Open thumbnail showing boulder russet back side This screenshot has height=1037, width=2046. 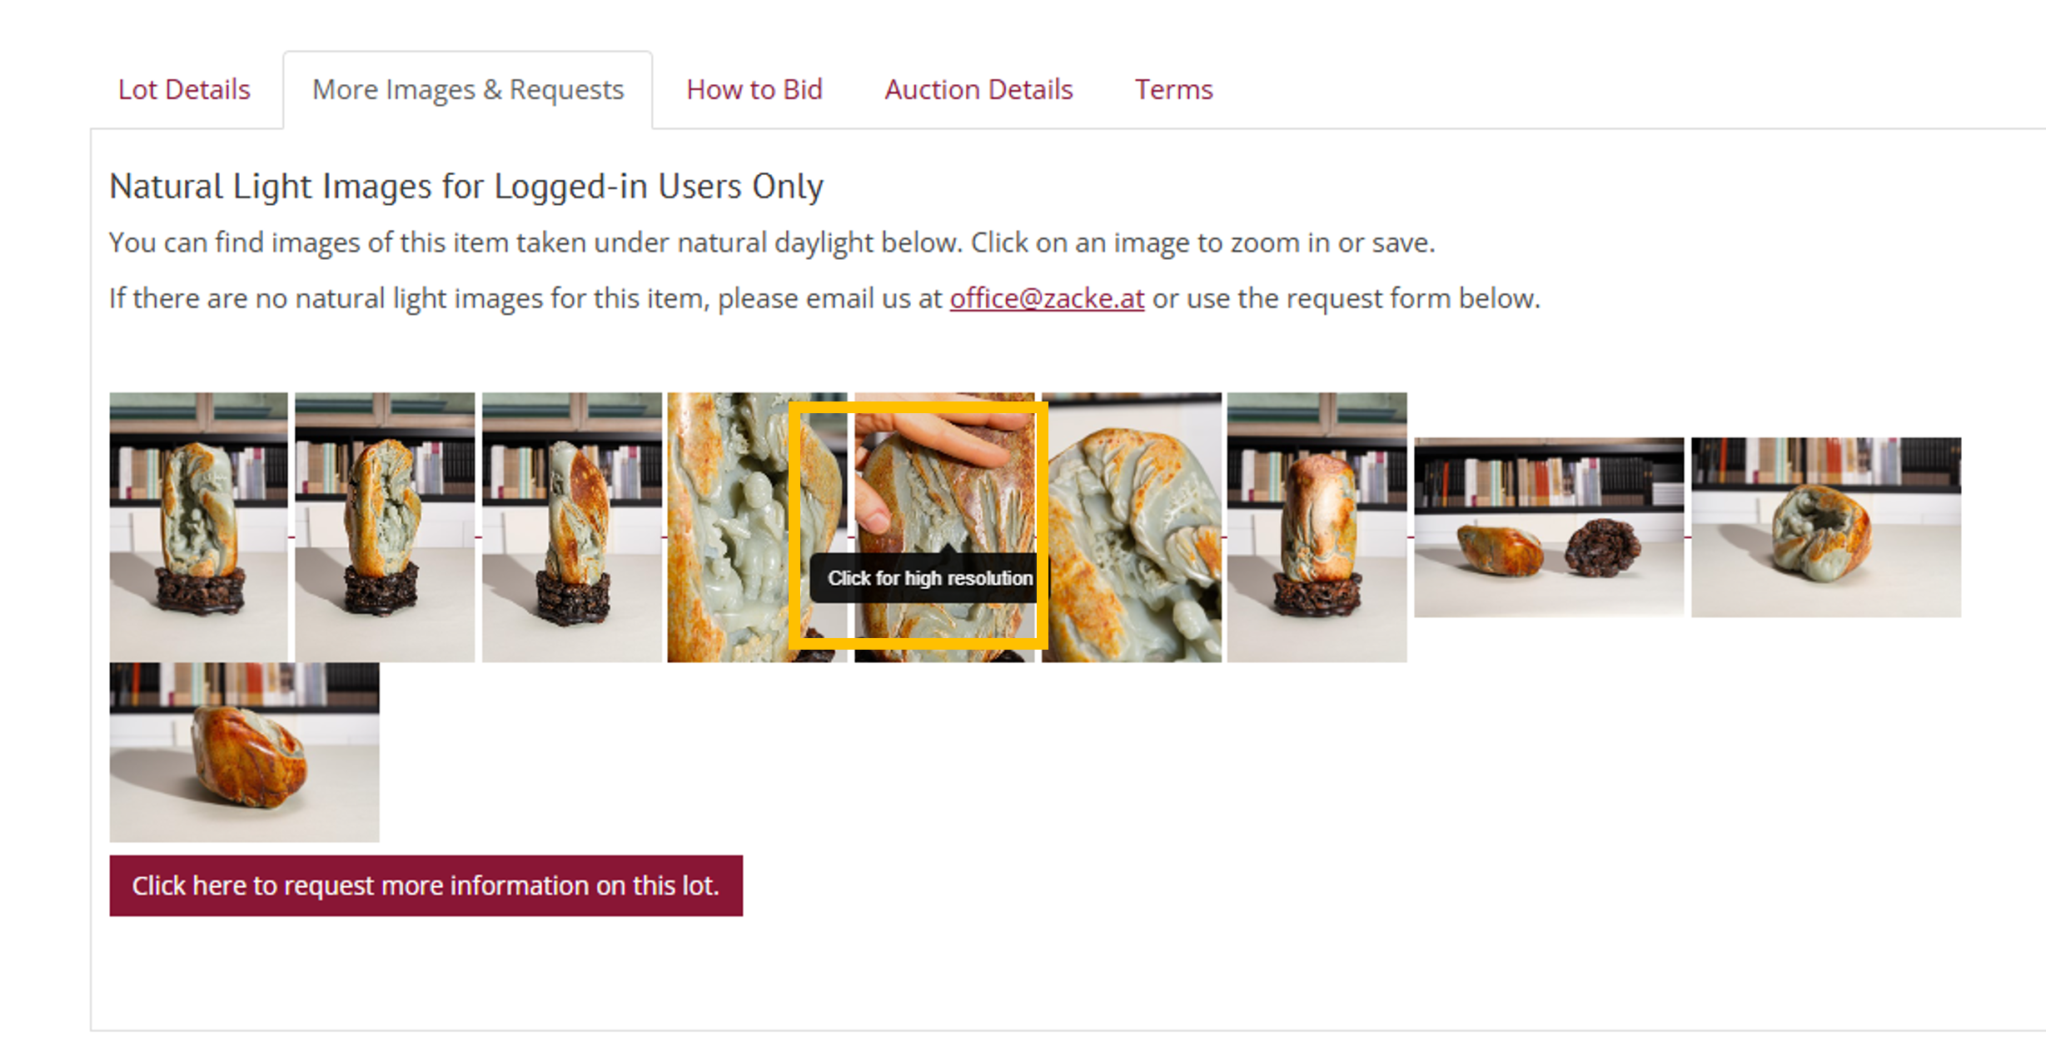tap(1317, 527)
